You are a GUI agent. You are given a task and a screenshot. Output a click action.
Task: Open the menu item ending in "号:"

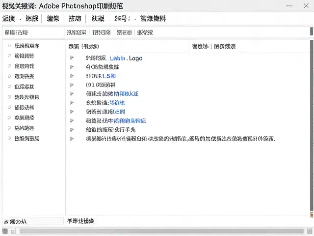click(x=122, y=19)
